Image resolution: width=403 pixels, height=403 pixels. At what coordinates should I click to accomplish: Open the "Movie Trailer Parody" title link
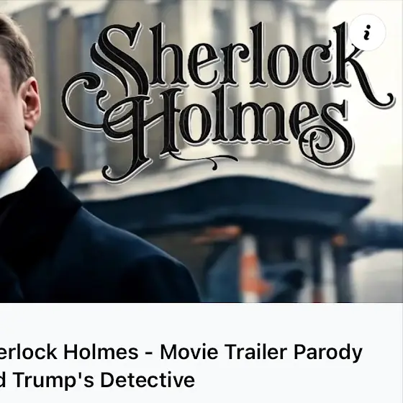[x=261, y=353]
